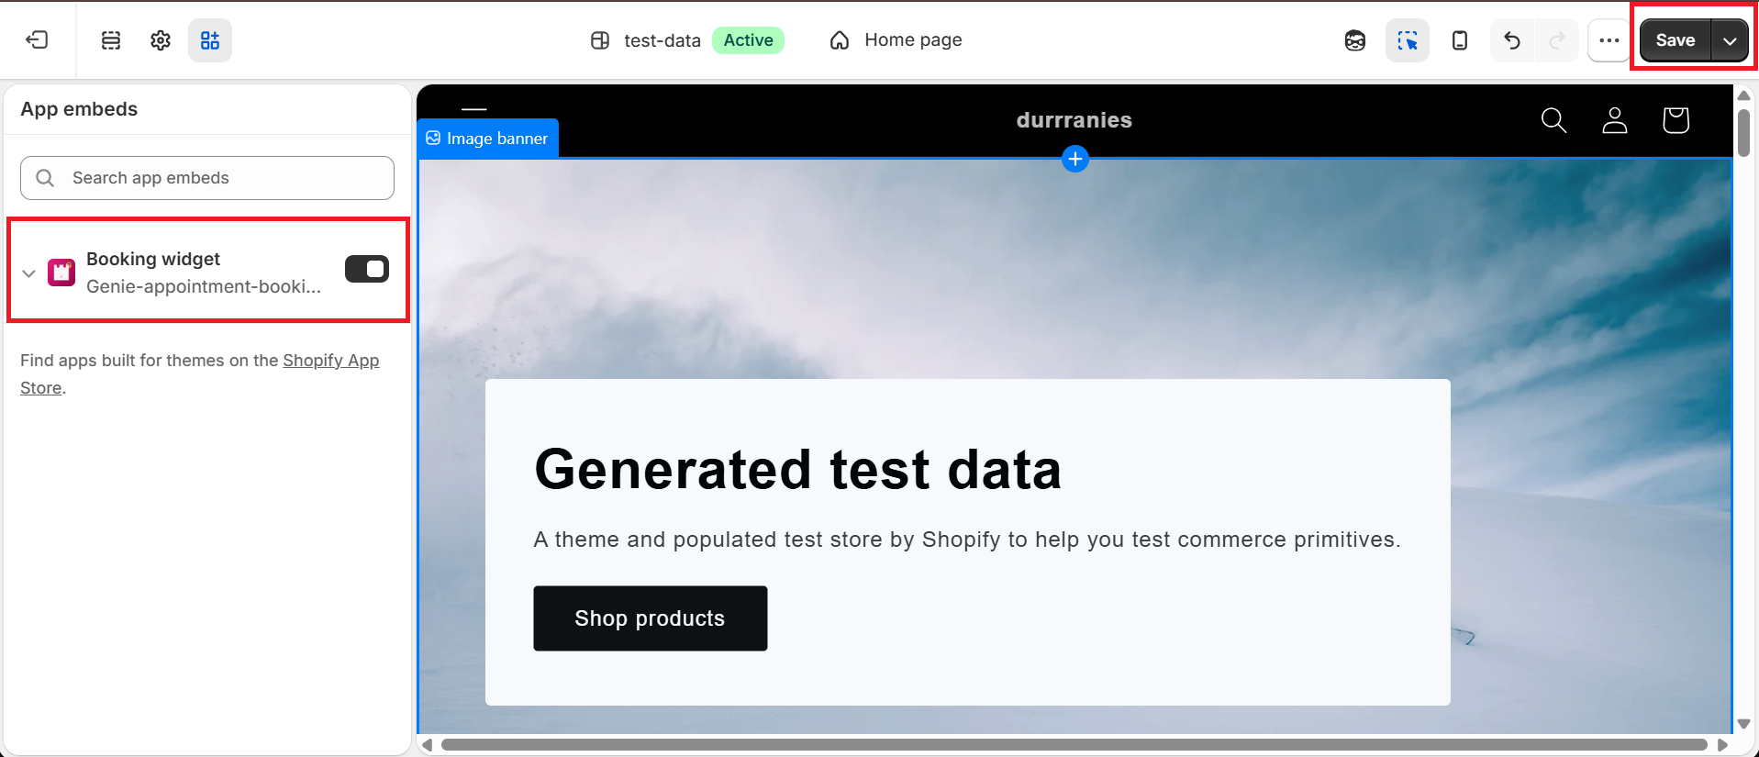1759x757 pixels.
Task: Click the storefront search magnifier icon
Action: click(x=1553, y=120)
